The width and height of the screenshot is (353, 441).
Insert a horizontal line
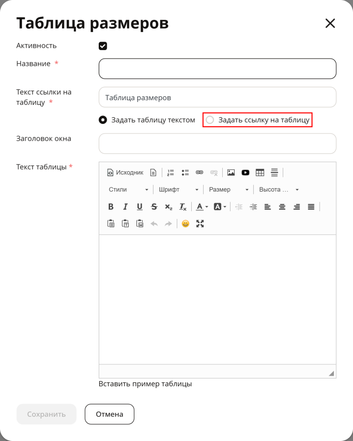[x=274, y=173]
